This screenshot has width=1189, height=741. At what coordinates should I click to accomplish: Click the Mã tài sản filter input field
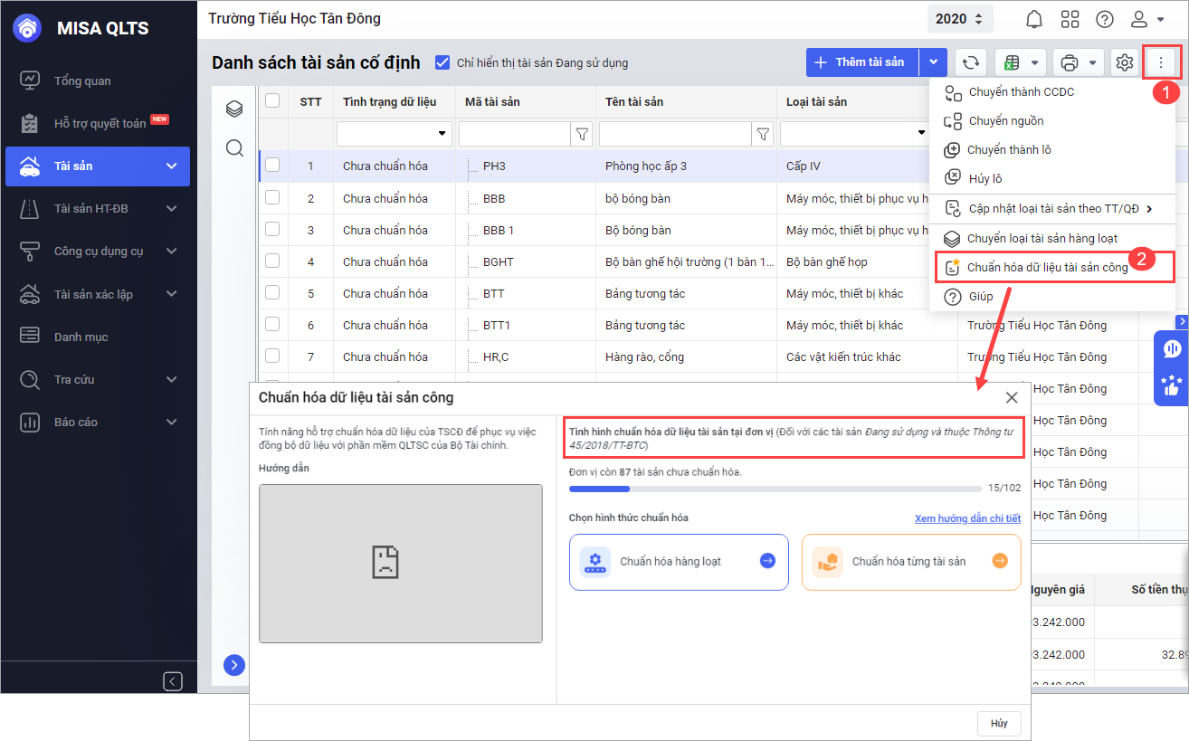tap(514, 134)
